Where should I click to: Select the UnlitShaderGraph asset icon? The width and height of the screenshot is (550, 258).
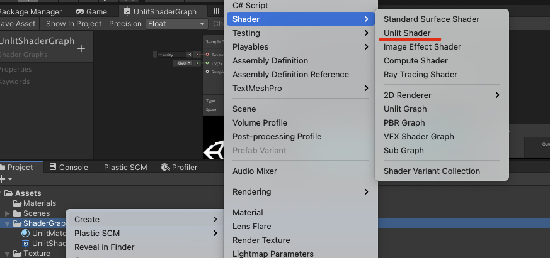coord(26,244)
